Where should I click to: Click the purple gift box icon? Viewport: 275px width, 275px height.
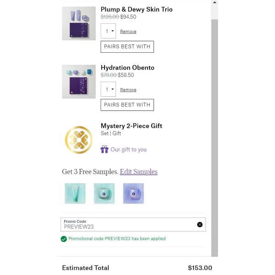pyautogui.click(x=104, y=149)
